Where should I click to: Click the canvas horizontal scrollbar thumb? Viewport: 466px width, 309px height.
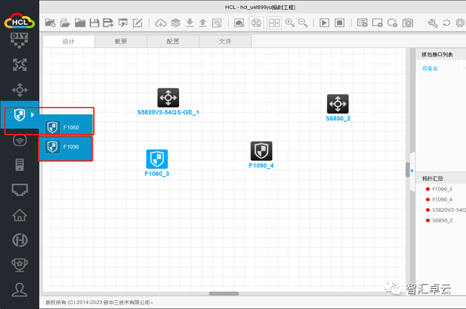point(224,294)
